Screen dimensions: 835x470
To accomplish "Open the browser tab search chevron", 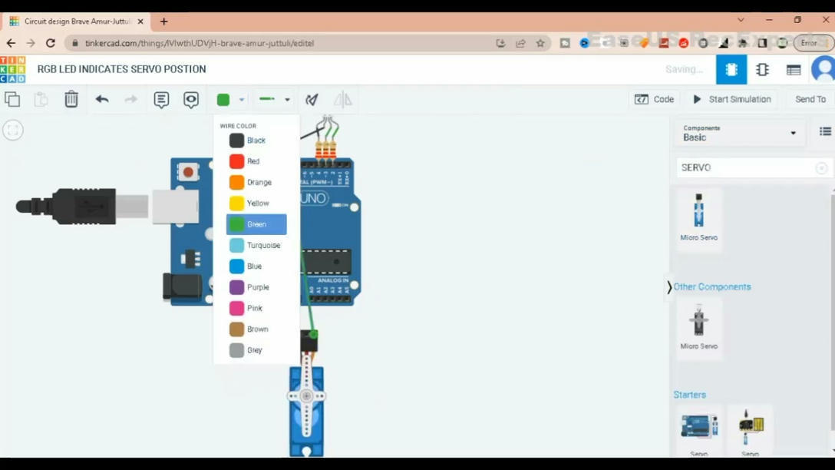I will click(741, 20).
